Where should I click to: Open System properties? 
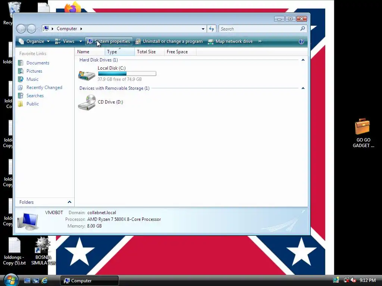[109, 41]
